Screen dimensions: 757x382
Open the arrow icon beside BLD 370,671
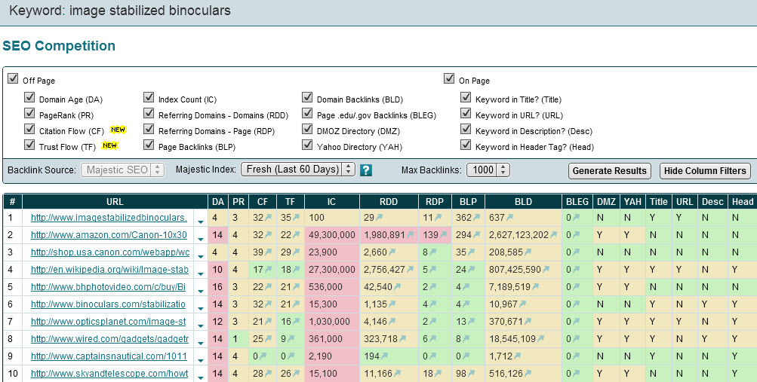coord(528,322)
